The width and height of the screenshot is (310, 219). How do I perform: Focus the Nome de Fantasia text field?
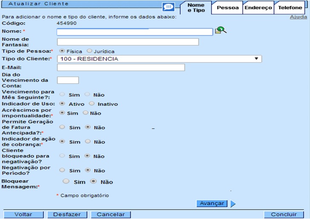click(128, 42)
